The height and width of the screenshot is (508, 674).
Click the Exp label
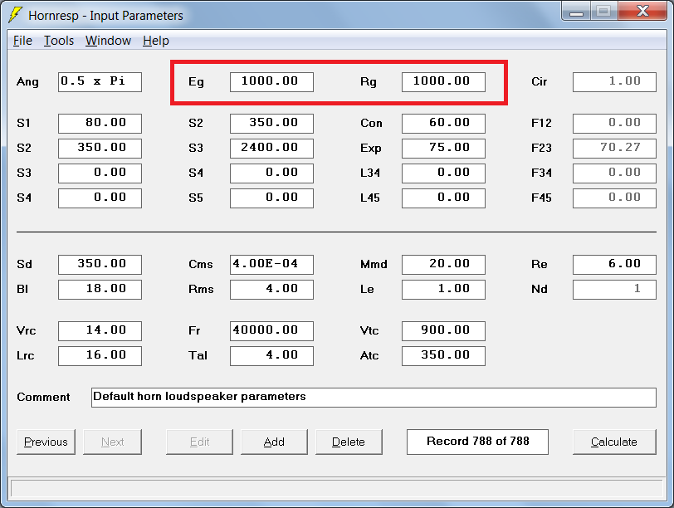pyautogui.click(x=370, y=149)
